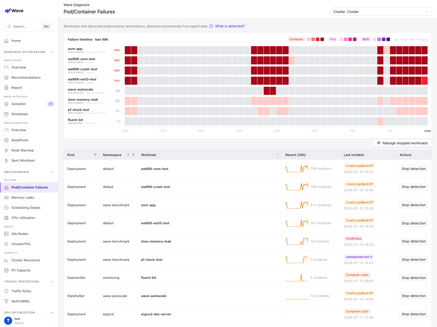The height and width of the screenshot is (327, 437).
Task: Collapse the Traffic Protection section
Action: 52,282
